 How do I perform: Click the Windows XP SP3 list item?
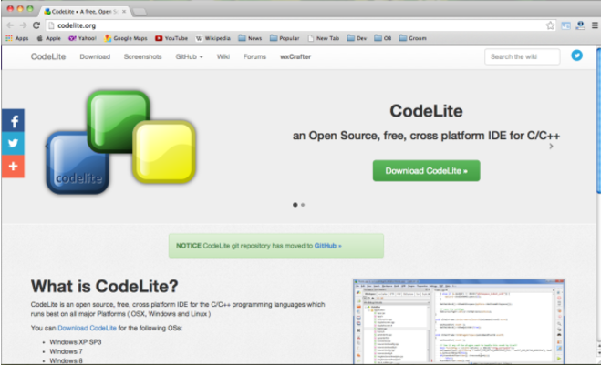pos(76,342)
